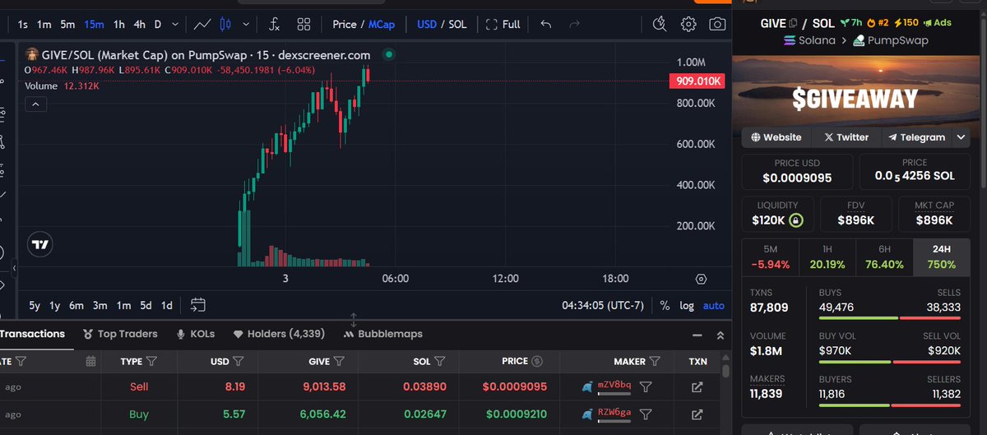Viewport: 987px width, 435px height.
Task: Open chart in Full screen
Action: point(503,24)
